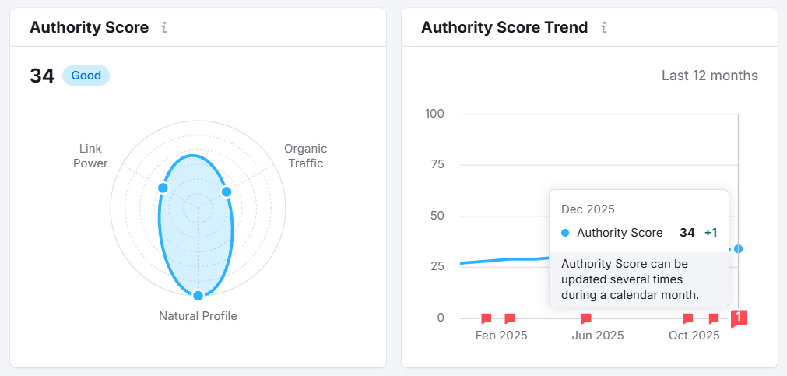Viewport: 787px width, 376px height.
Task: Click the info icon beside Authority Score title
Action: pos(164,28)
